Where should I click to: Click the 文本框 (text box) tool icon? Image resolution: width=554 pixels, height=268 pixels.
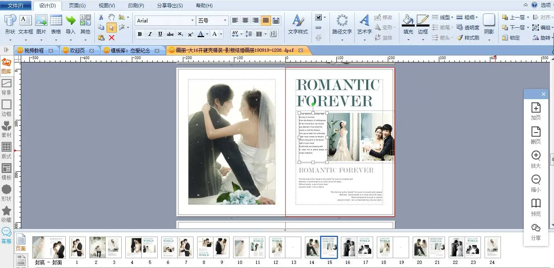[26, 20]
